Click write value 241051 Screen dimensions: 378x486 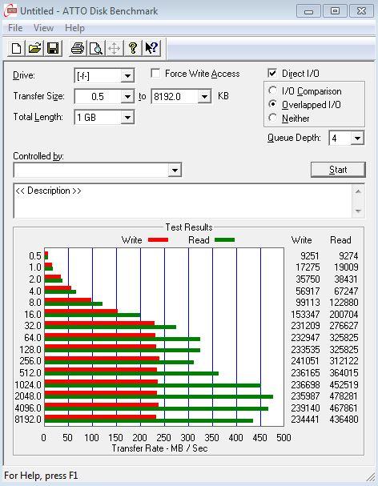pos(305,361)
